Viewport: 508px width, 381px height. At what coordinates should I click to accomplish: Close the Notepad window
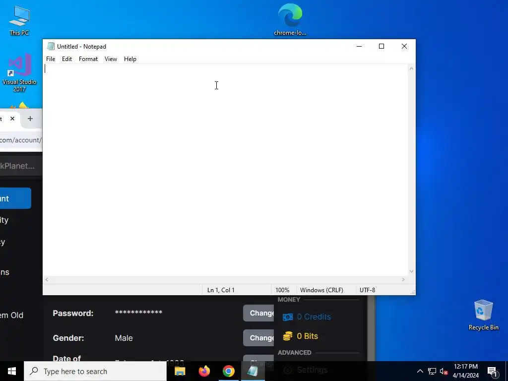404,46
